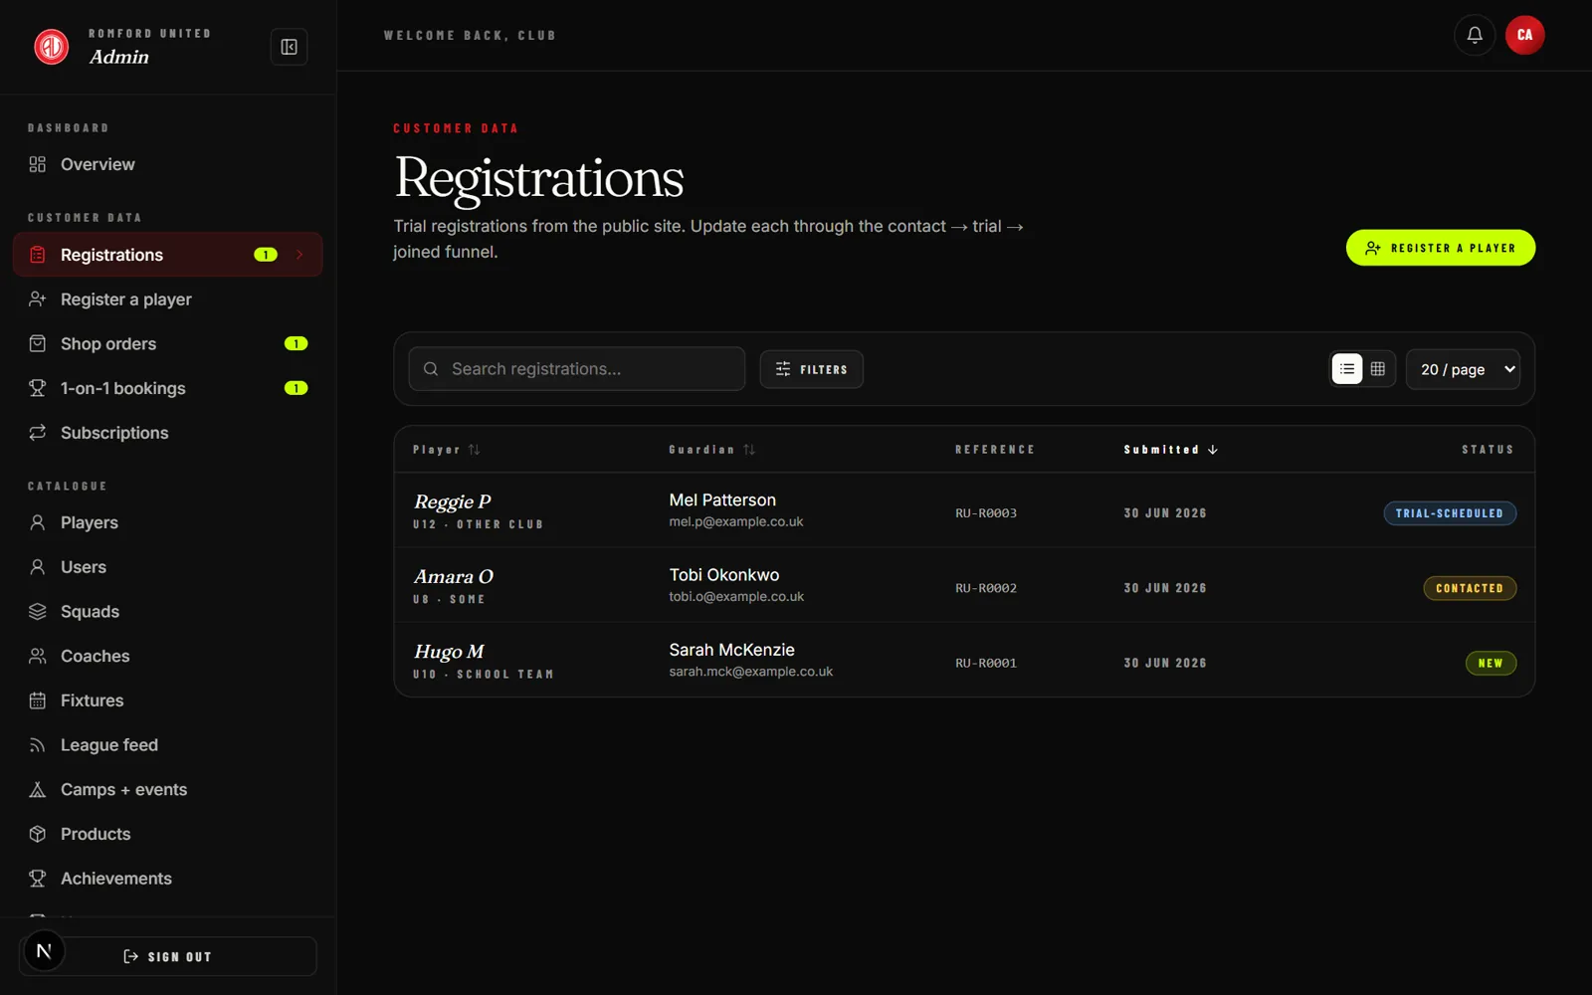Viewport: 1592px width, 995px height.
Task: Click the 1-on-1 bookings count badge
Action: click(x=296, y=388)
